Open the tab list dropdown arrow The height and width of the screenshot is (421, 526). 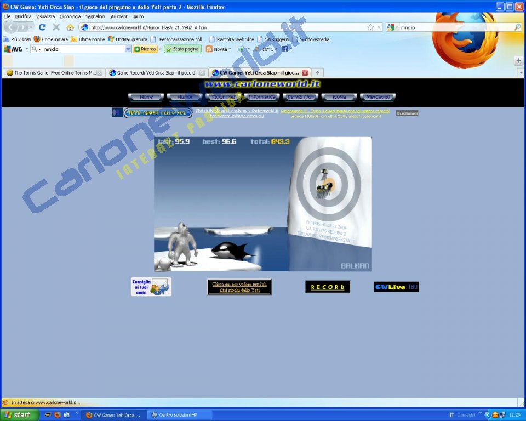coord(521,72)
